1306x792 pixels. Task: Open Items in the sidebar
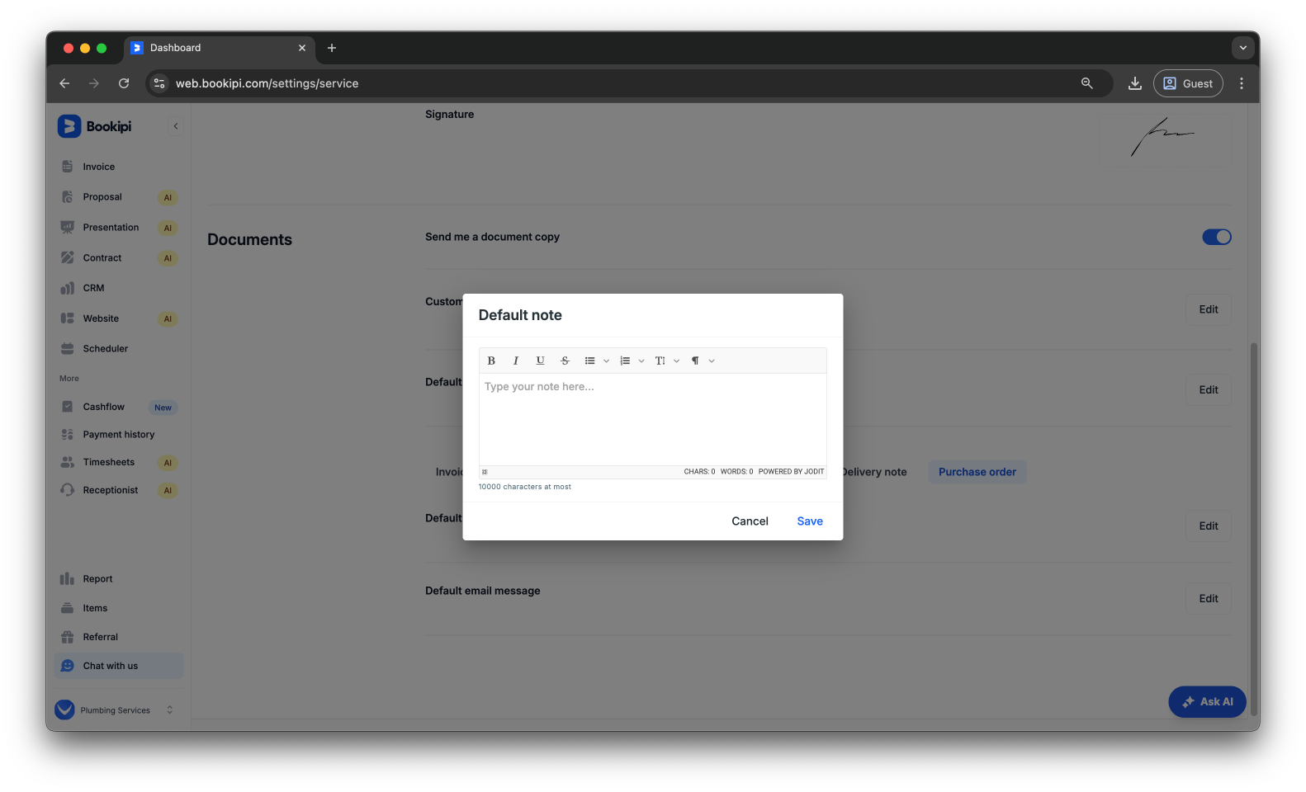coord(119,608)
